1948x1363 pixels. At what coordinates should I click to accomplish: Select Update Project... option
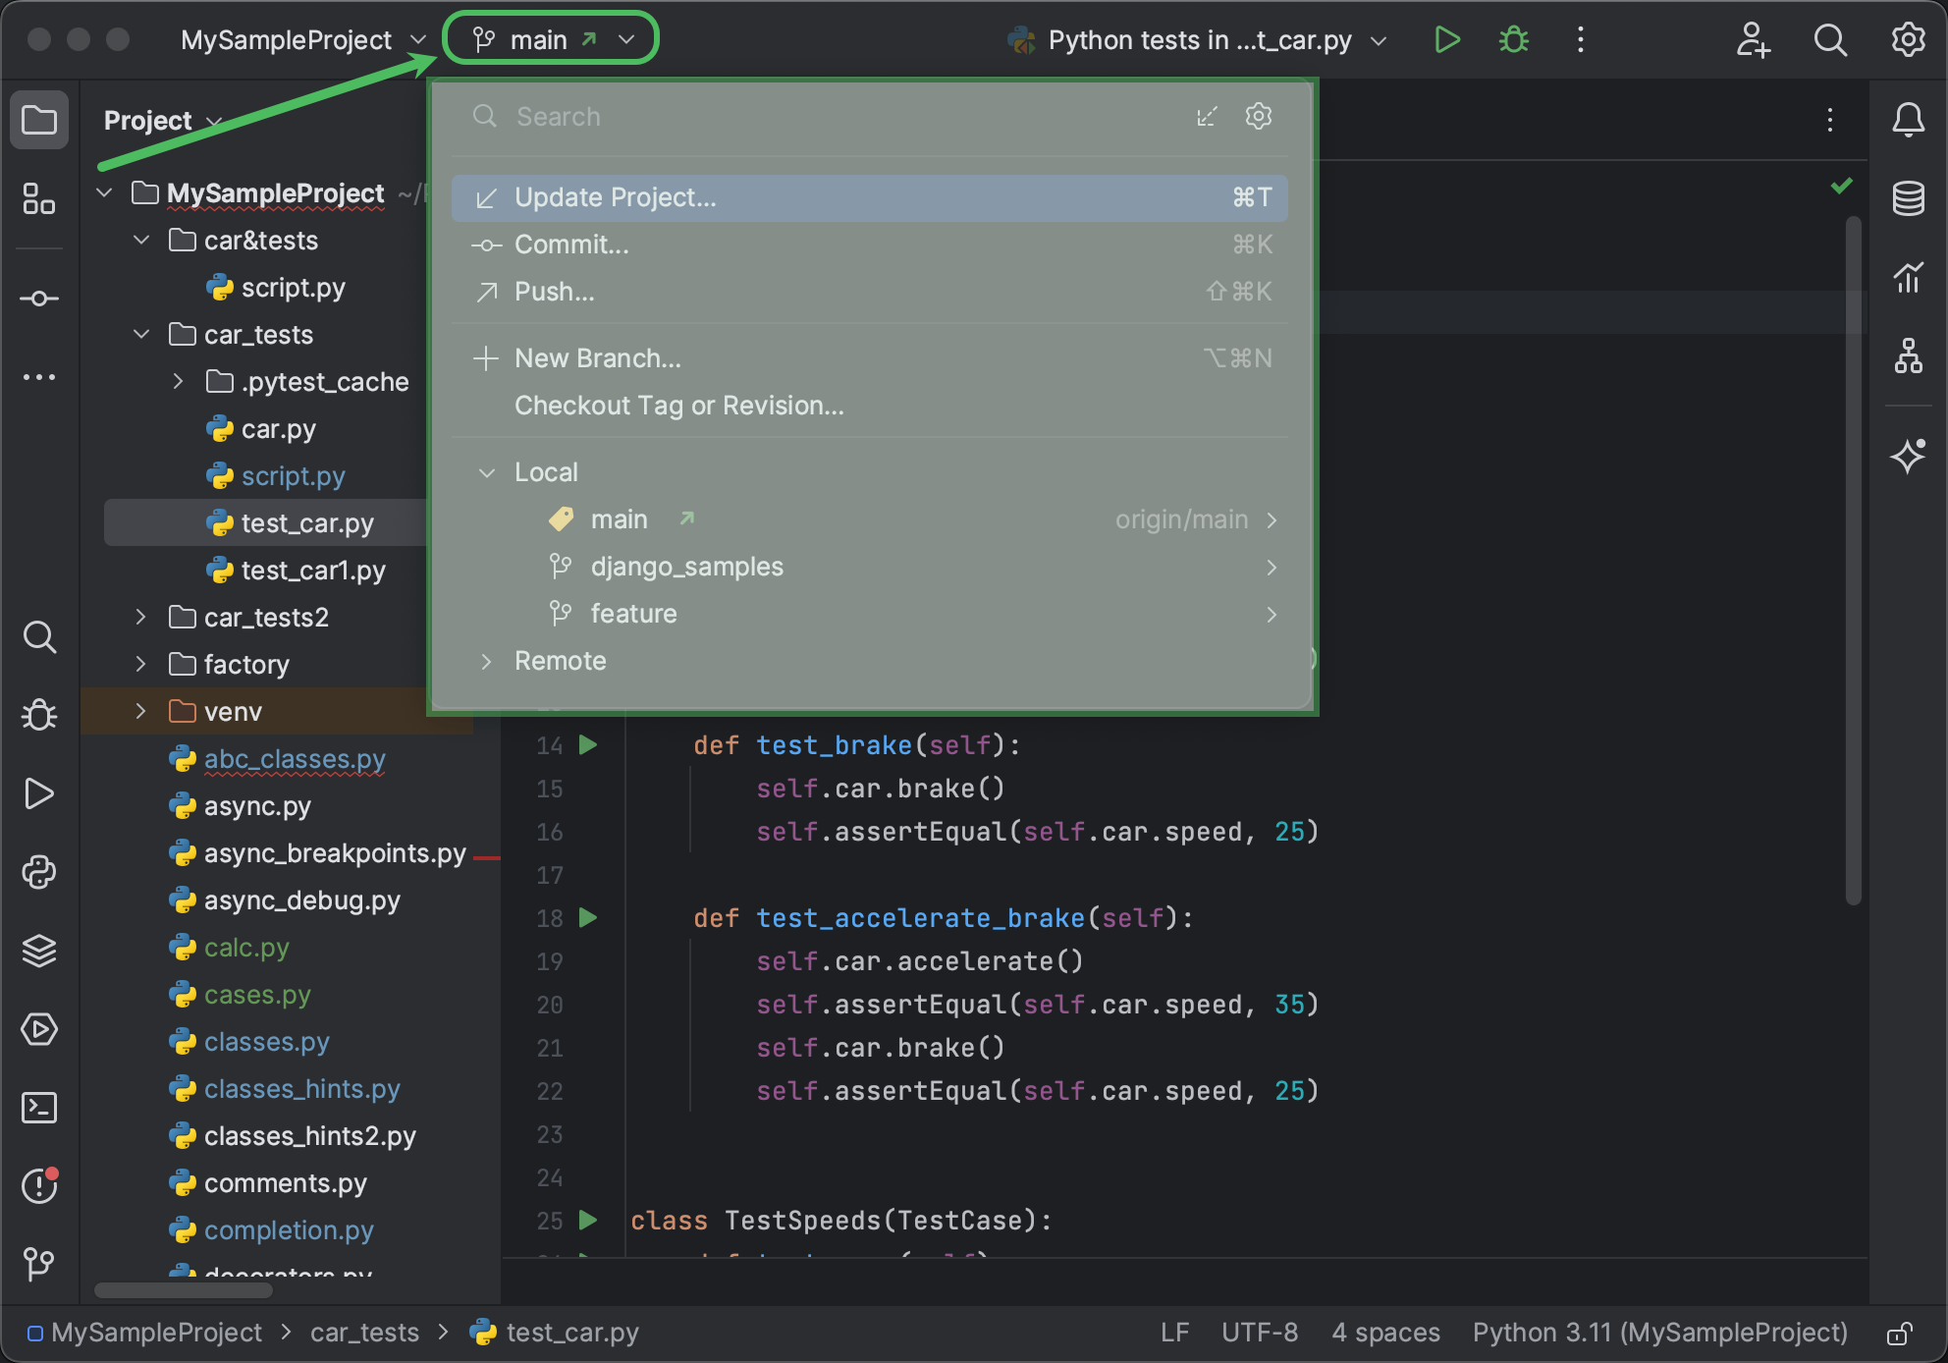click(x=615, y=196)
